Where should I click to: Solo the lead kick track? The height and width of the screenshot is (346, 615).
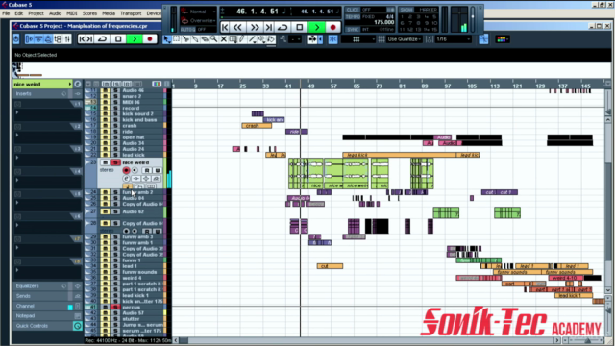(115, 155)
